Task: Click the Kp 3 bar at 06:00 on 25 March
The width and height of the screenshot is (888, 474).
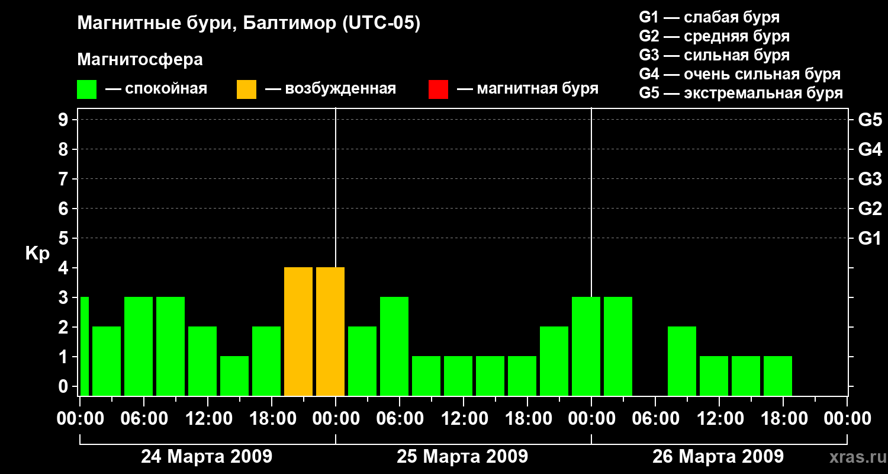Action: pyautogui.click(x=394, y=346)
